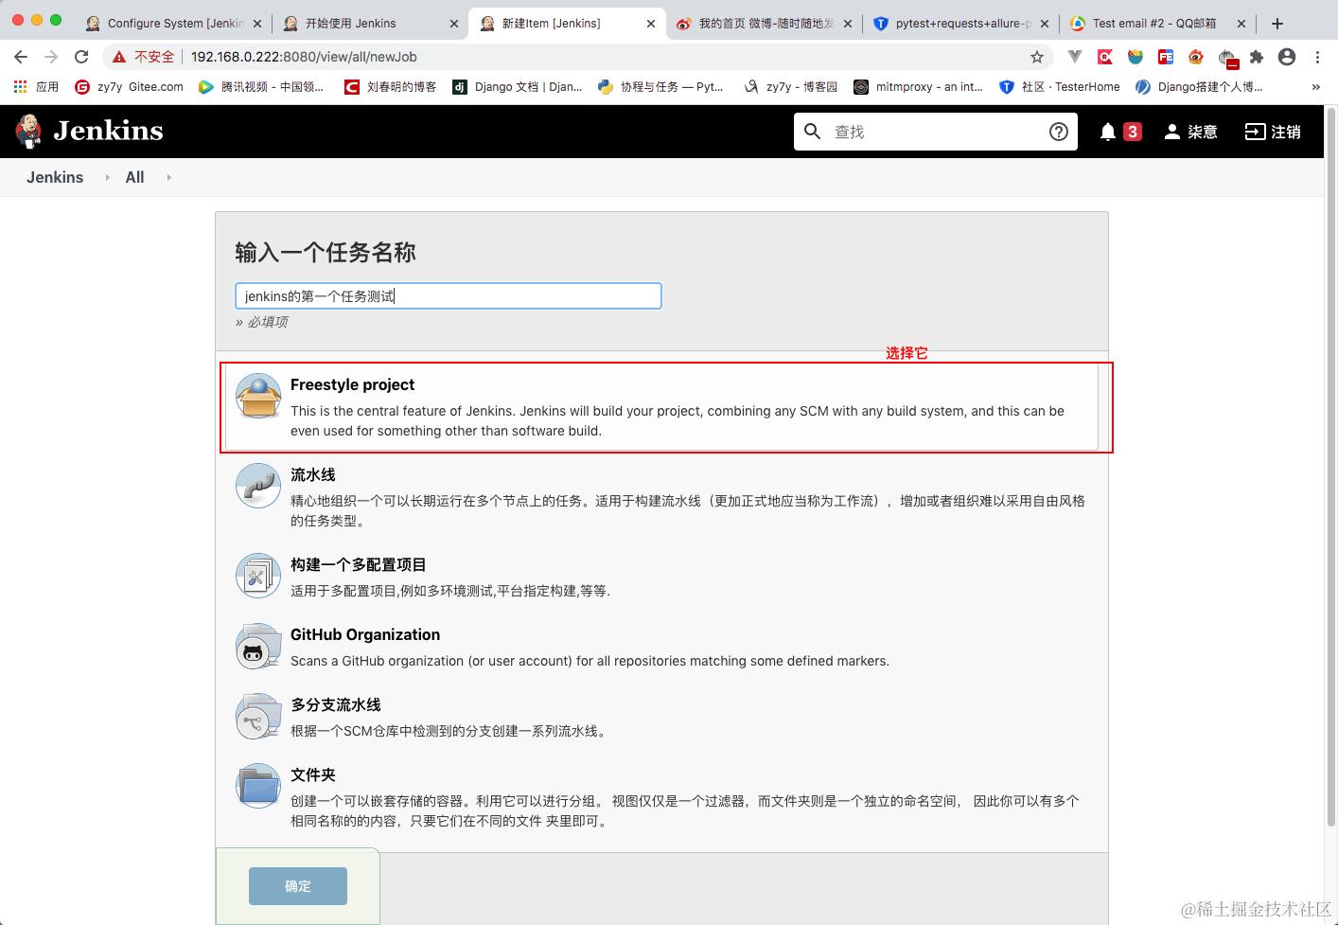Viewport: 1338px width, 925px height.
Task: Choose the 构建一个多配置项目 title
Action: [x=359, y=564]
